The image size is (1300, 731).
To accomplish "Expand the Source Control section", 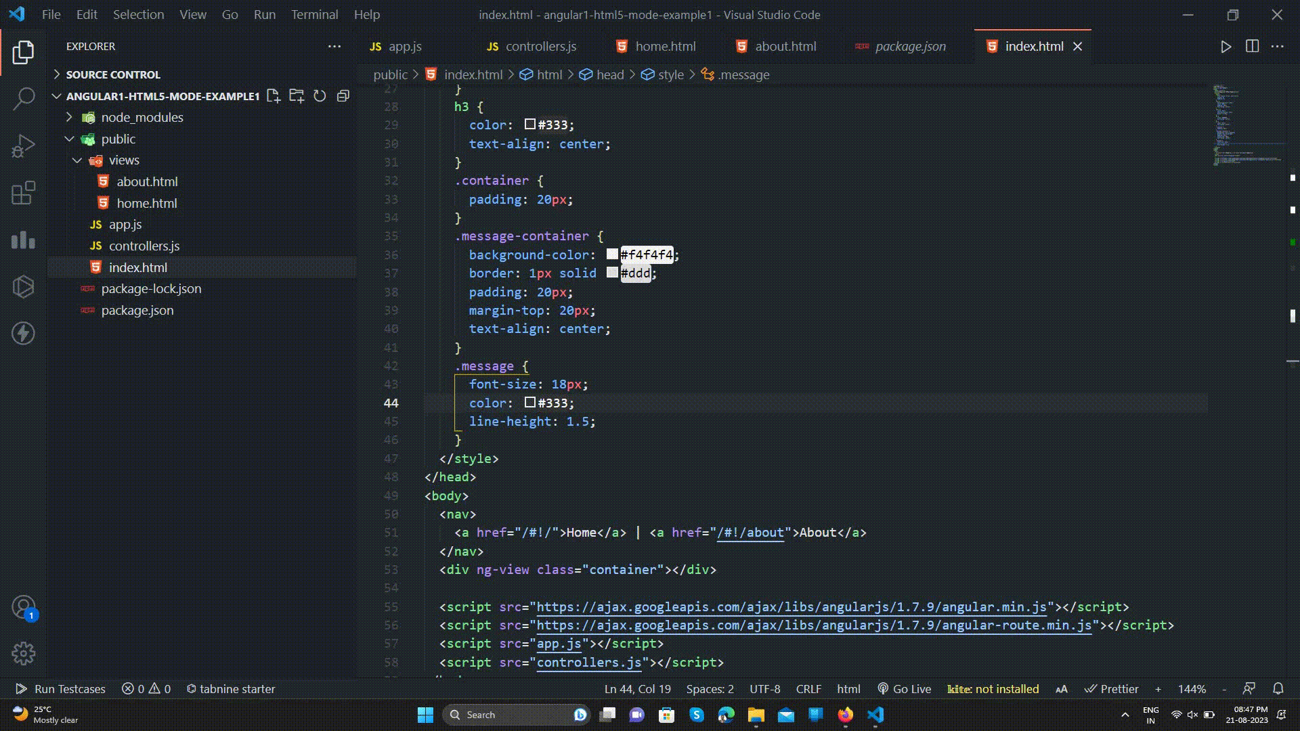I will 113,74.
